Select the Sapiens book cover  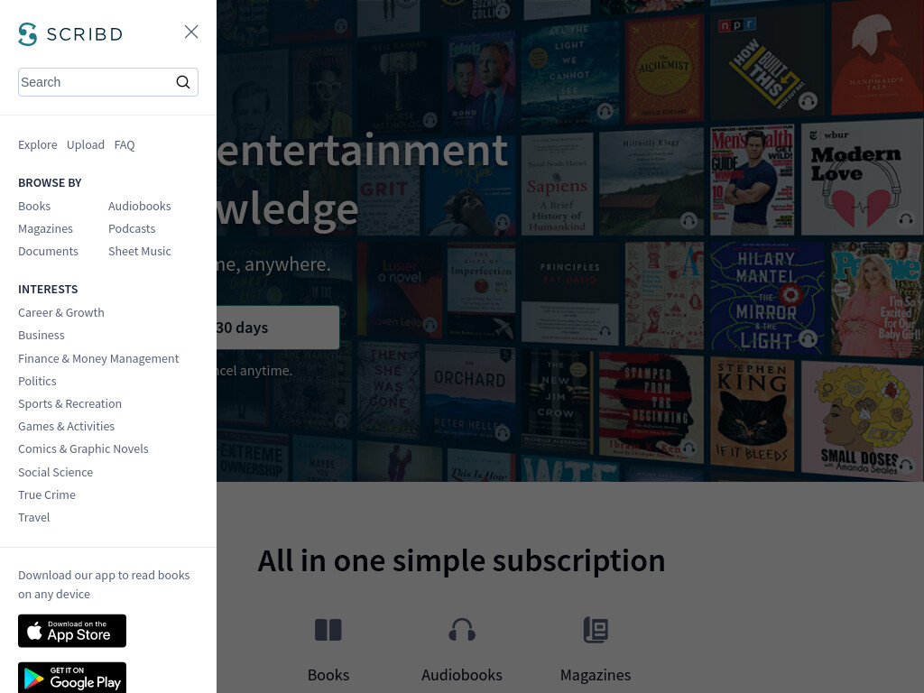tap(557, 184)
